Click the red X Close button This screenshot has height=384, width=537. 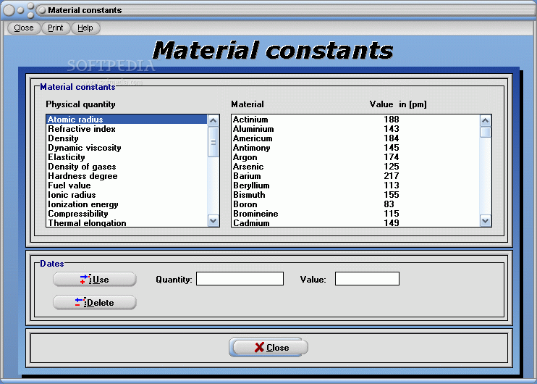(268, 347)
